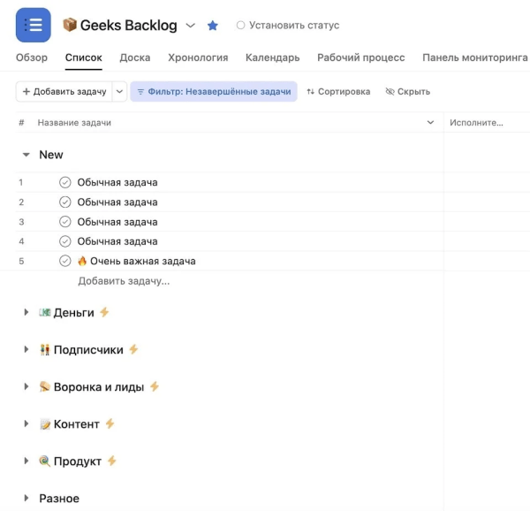
Task: Open the dropdown arrow beside Добавить задачу
Action: click(120, 92)
